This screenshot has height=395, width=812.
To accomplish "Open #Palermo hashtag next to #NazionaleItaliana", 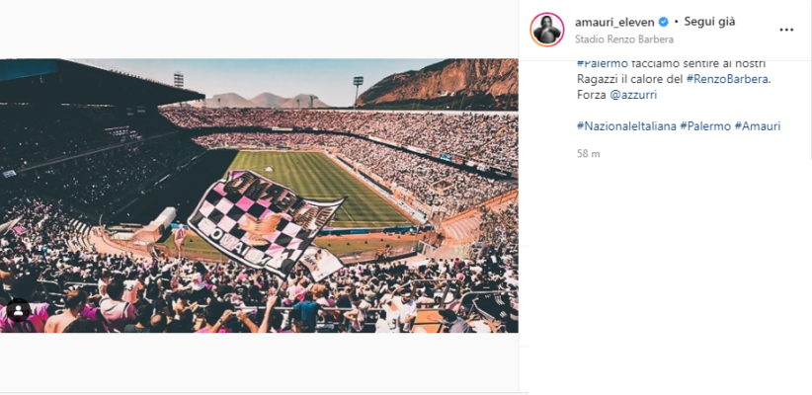I will coord(704,126).
